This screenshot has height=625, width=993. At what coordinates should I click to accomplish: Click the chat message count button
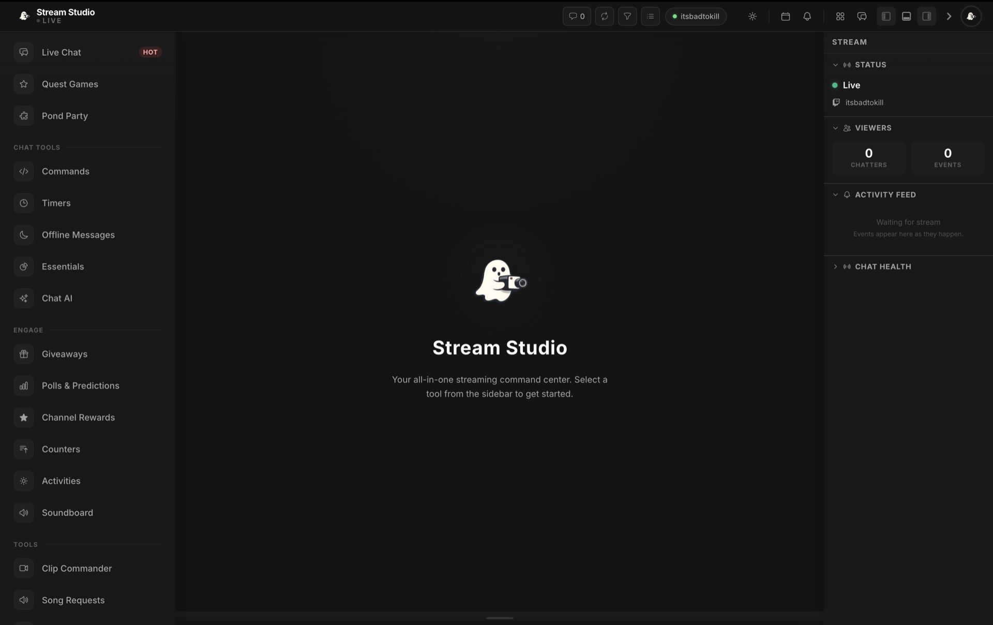577,17
